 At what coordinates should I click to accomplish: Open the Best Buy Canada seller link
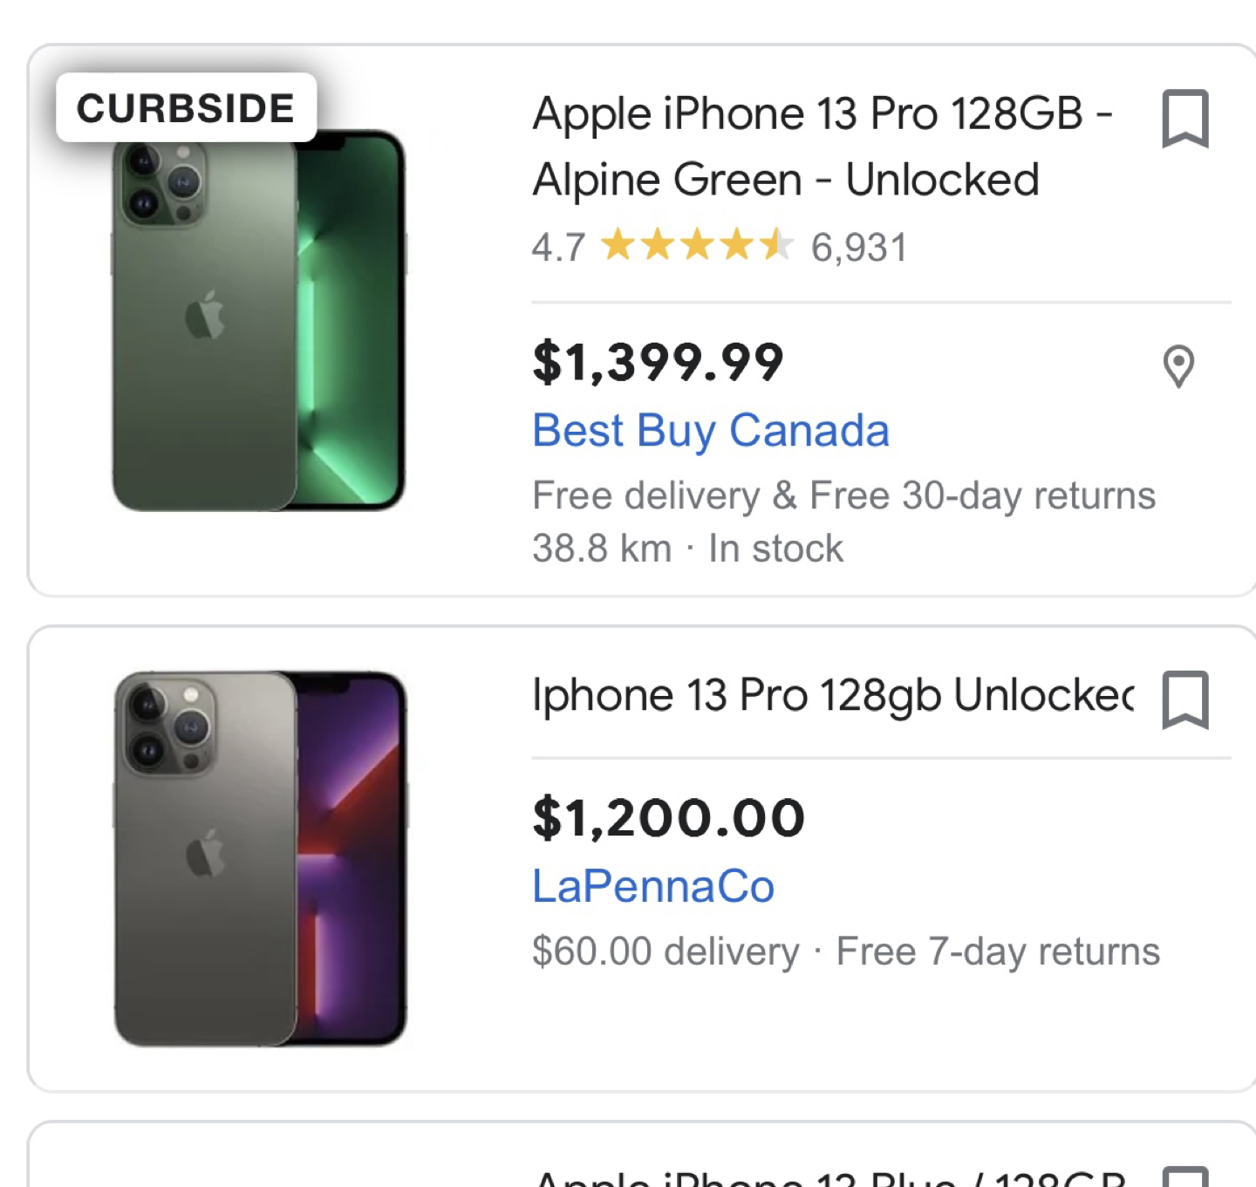[711, 431]
